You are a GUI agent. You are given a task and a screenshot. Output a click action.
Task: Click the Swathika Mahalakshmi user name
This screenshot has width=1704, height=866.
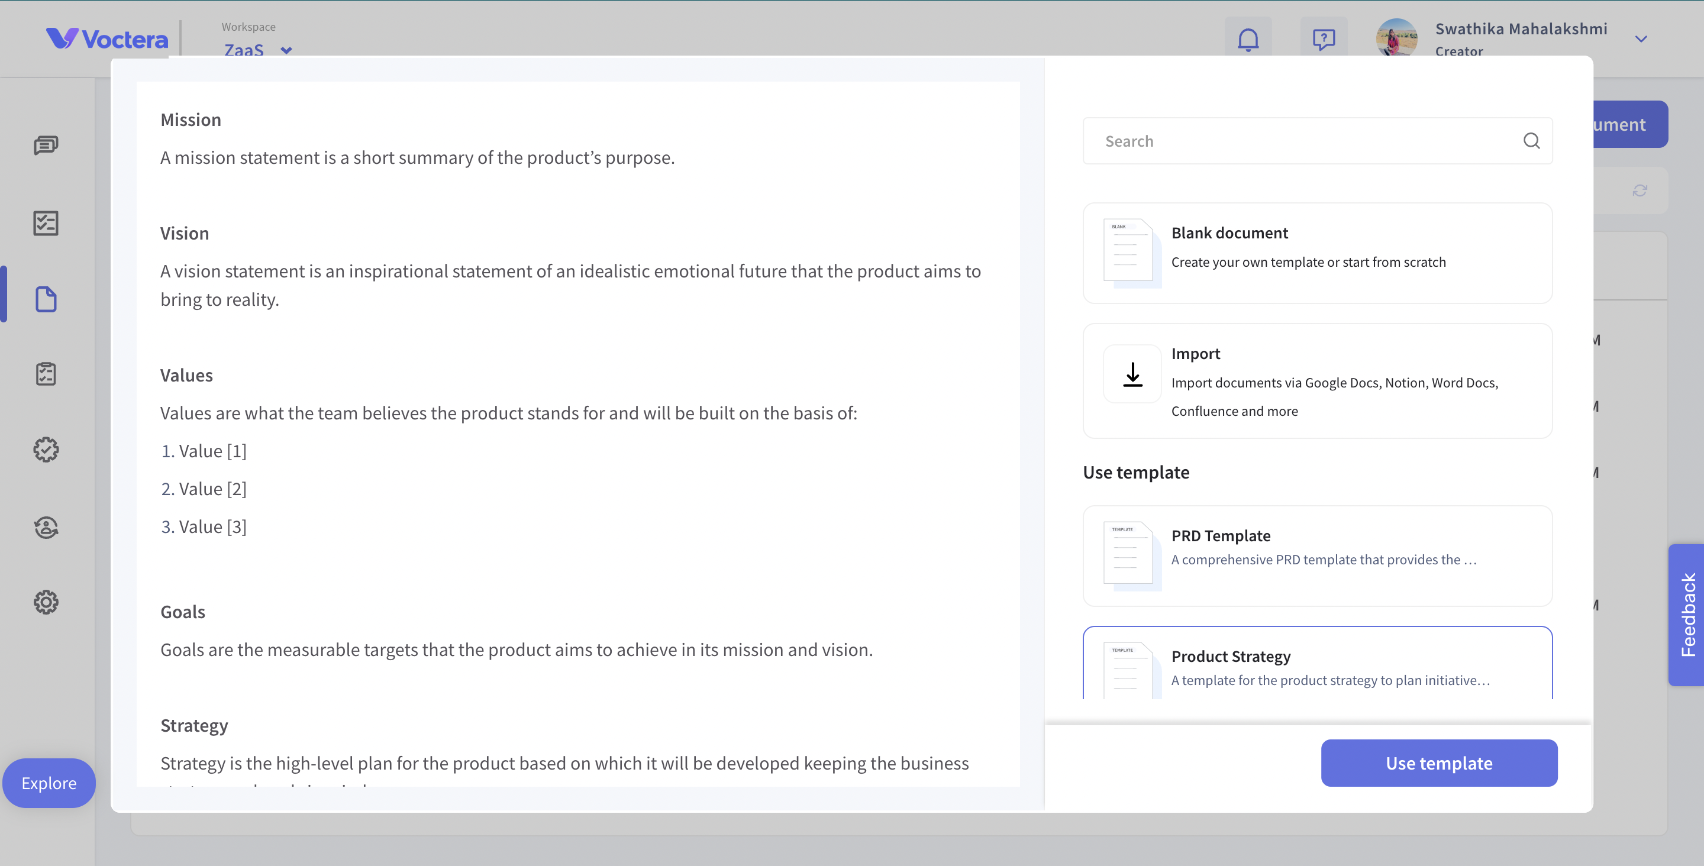[1521, 28]
